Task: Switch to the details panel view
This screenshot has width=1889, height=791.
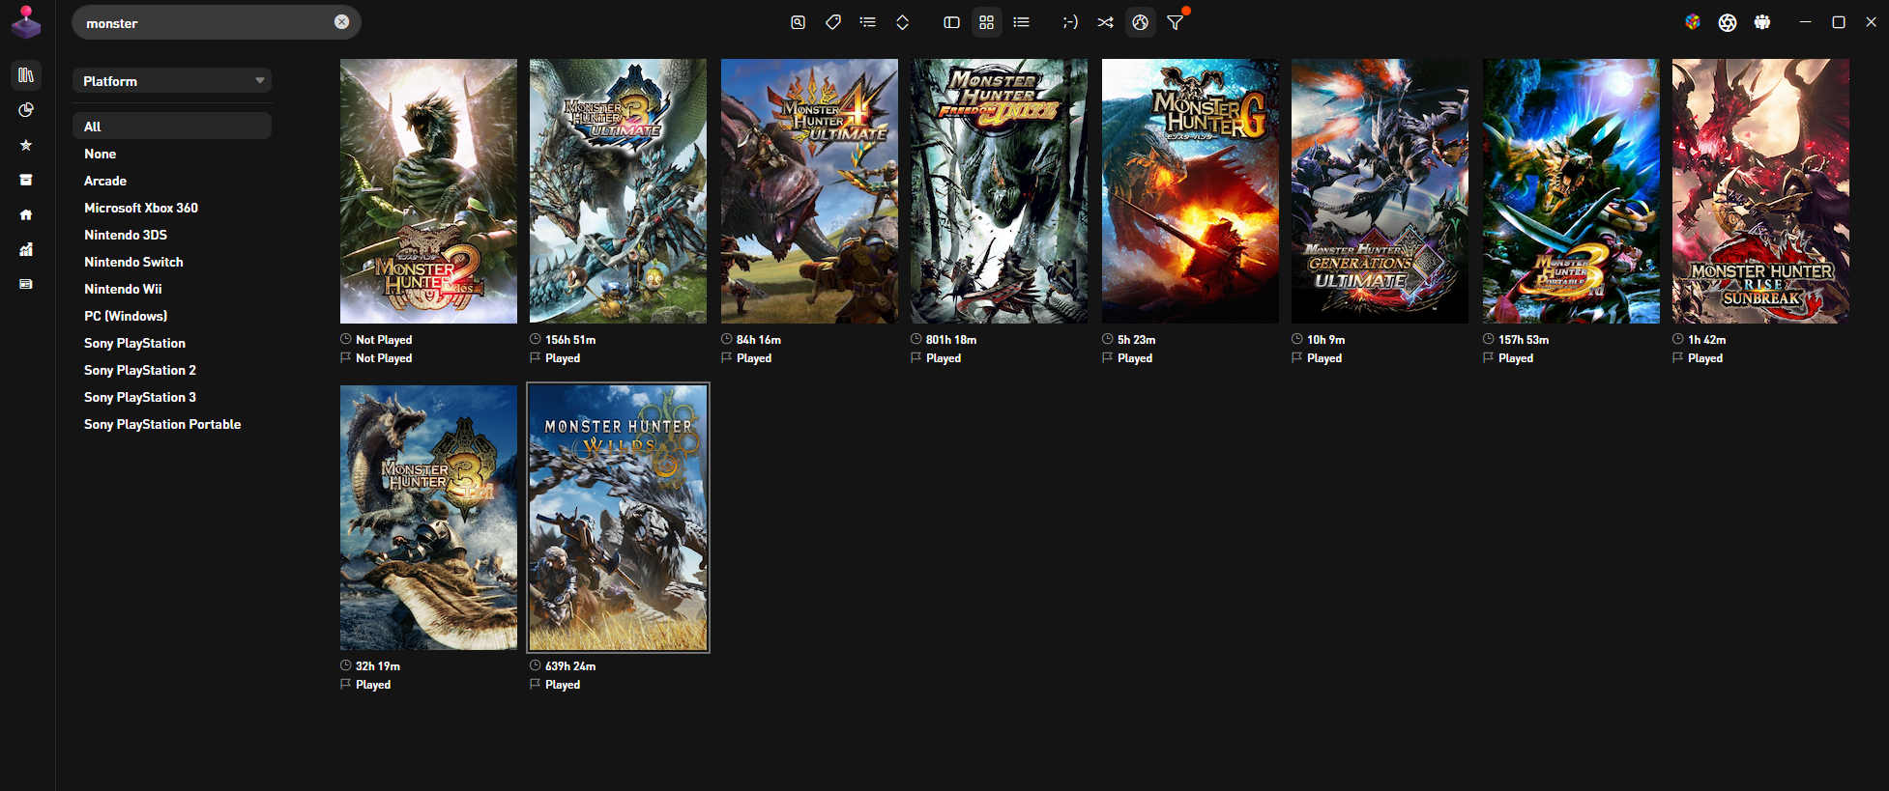Action: pos(951,22)
